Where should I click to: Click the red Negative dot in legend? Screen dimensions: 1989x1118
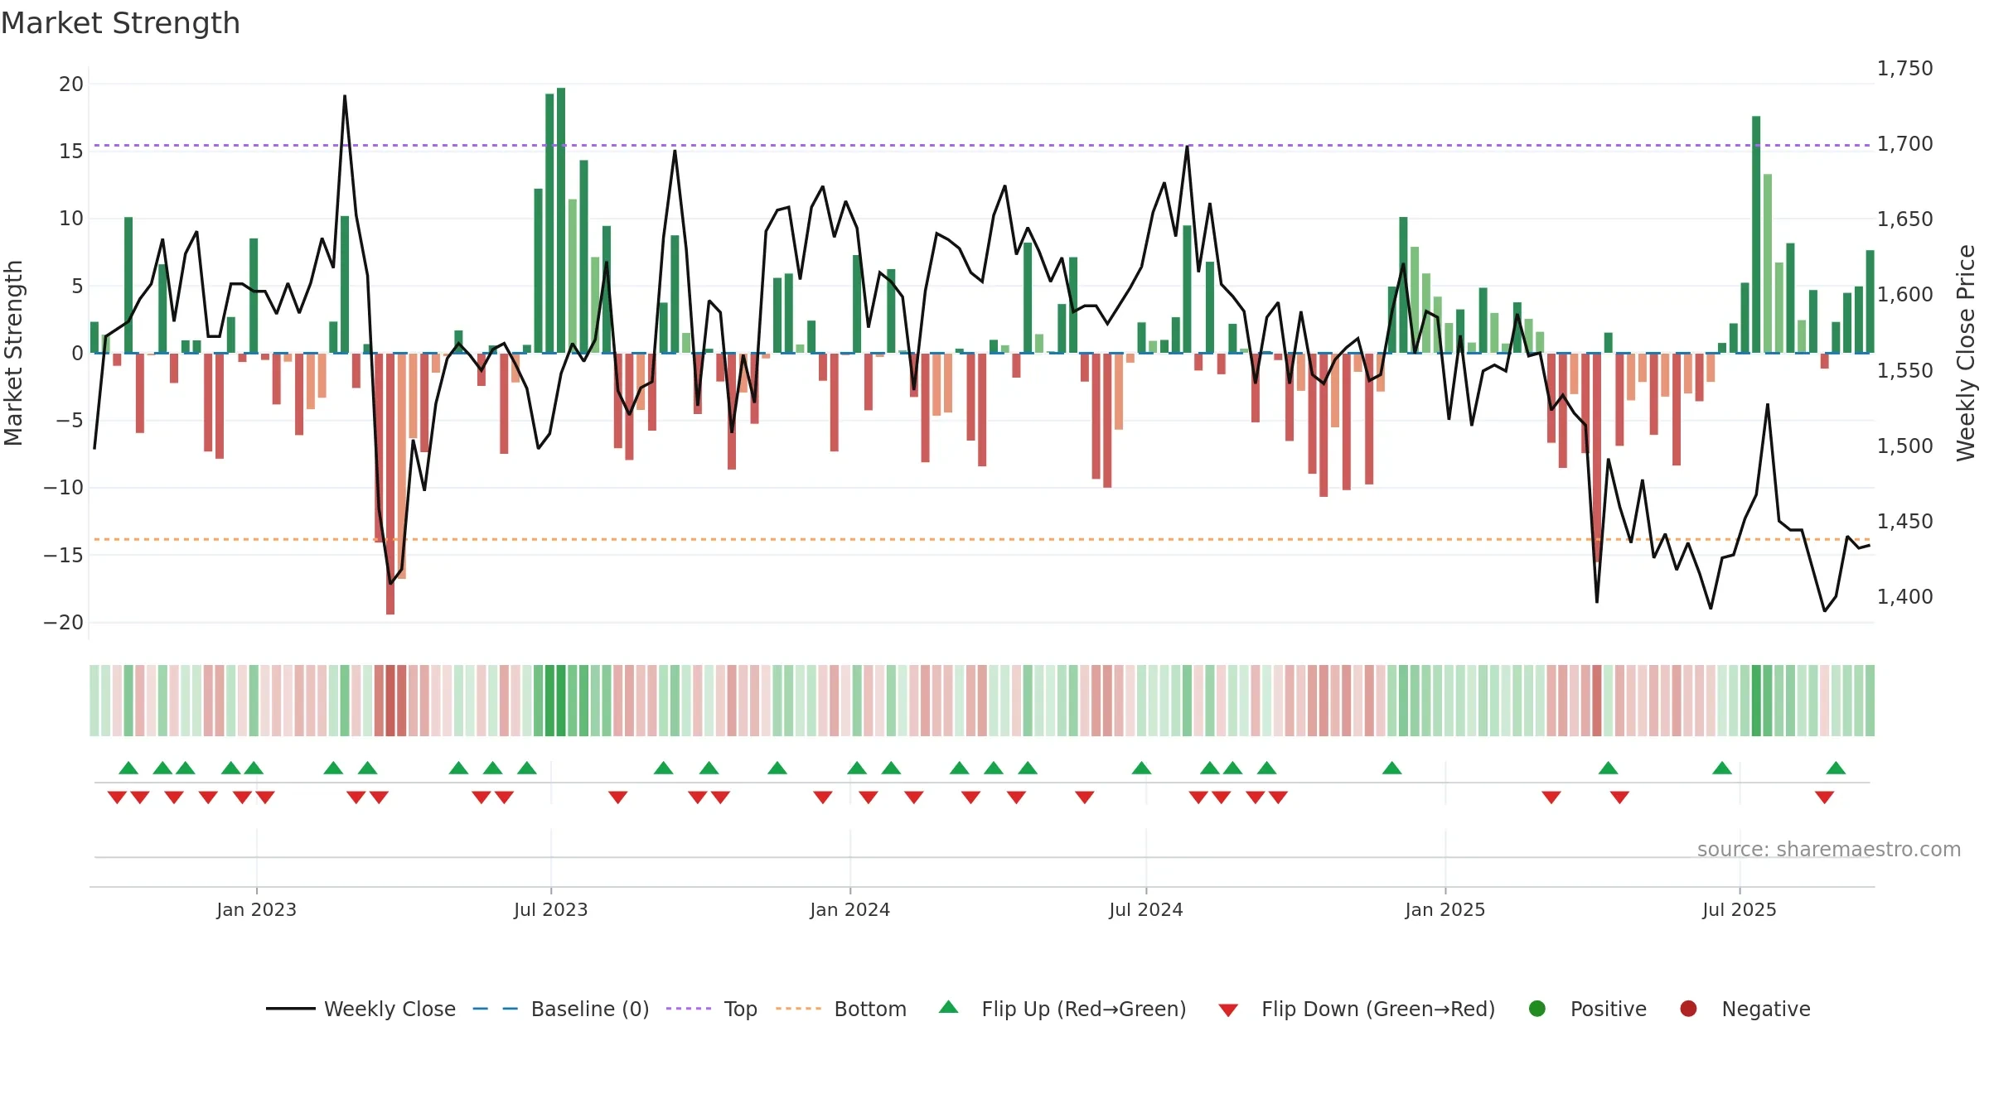click(x=1688, y=1009)
